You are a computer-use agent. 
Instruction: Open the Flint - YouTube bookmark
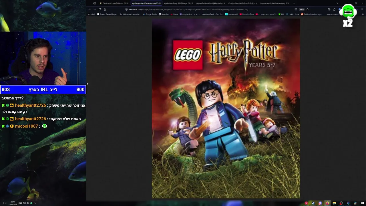tap(246, 14)
